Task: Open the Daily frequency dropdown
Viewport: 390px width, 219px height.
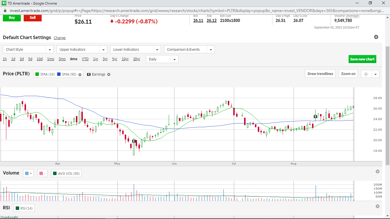Action: [x=162, y=59]
